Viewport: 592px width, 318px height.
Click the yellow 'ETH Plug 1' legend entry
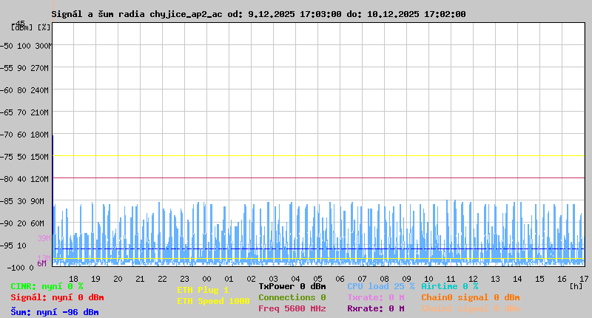[x=203, y=290]
